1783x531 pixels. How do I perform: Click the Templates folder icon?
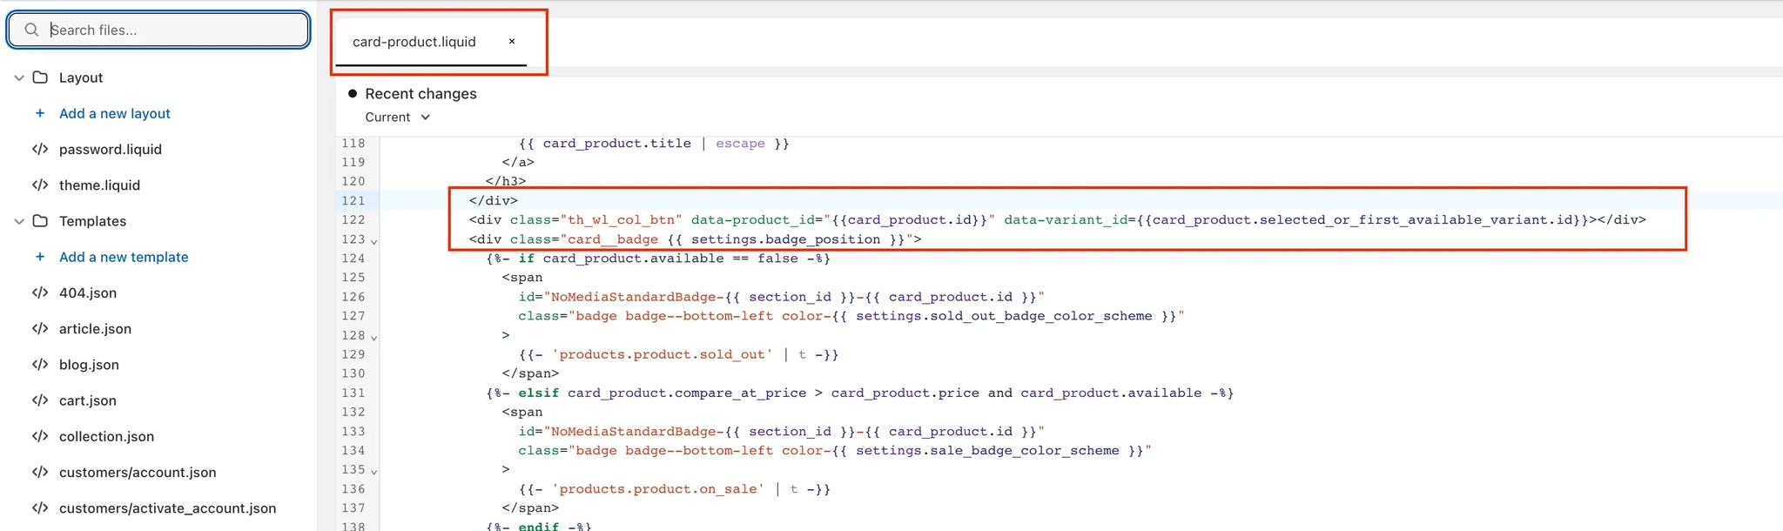(x=40, y=221)
